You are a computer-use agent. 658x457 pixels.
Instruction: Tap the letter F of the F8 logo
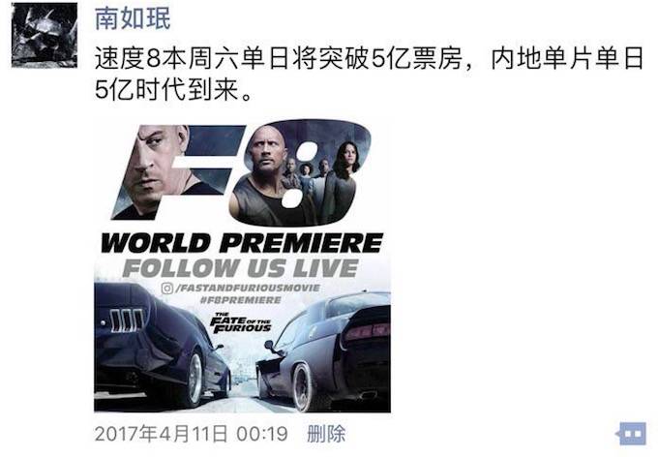pyautogui.click(x=176, y=172)
